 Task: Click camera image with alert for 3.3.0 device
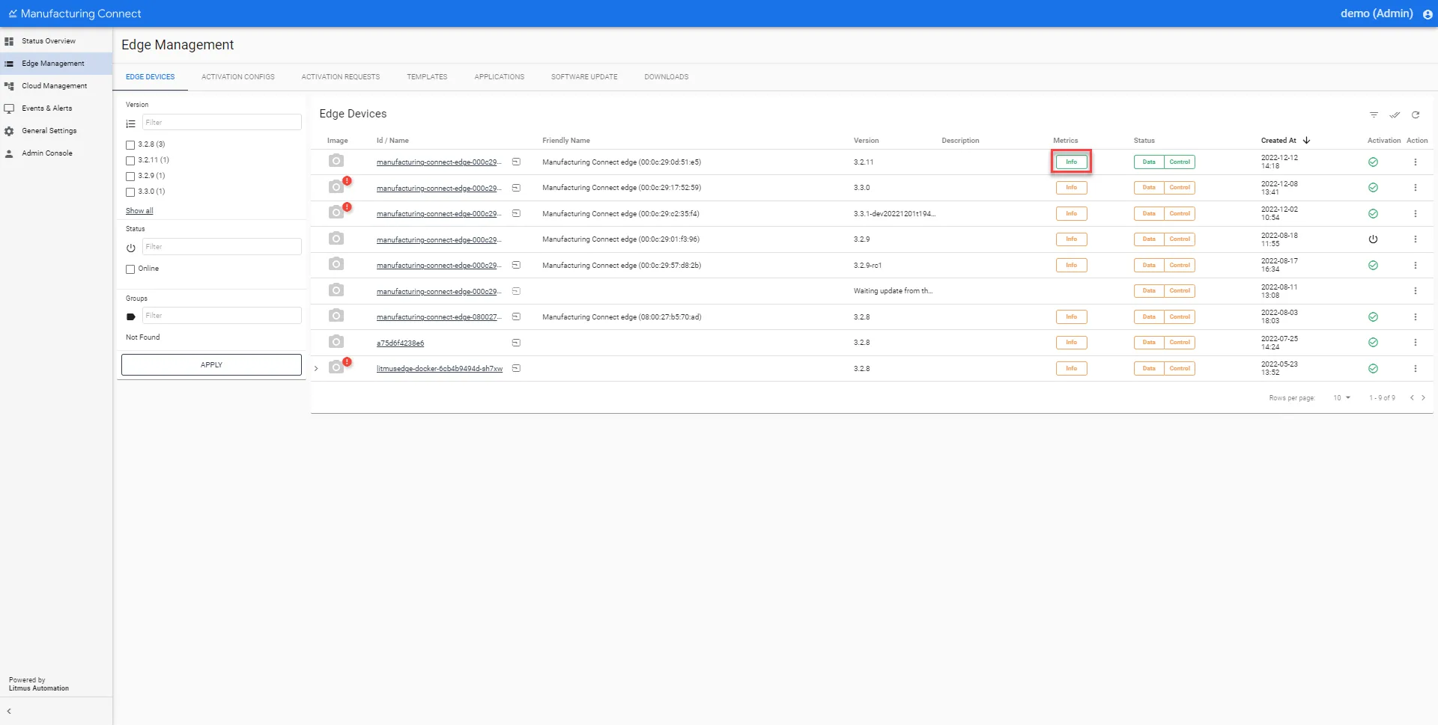tap(336, 187)
